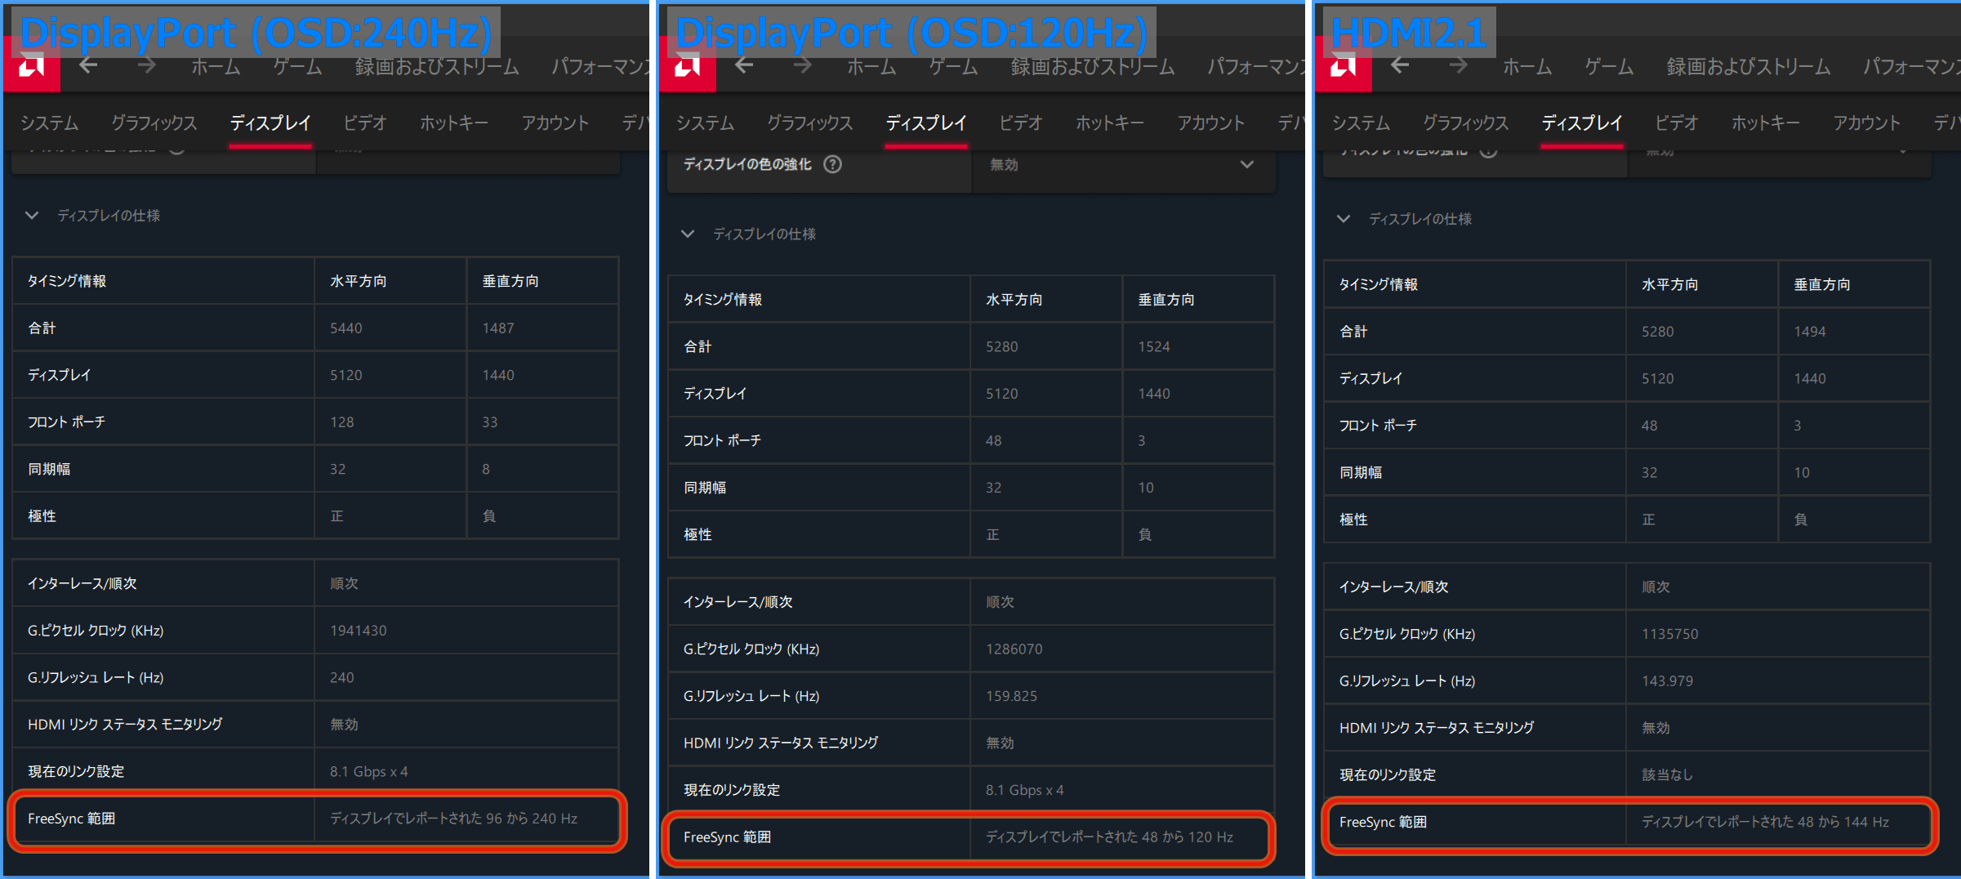1961x879 pixels.
Task: Click the link setting value 該当なし
Action: [x=1667, y=774]
